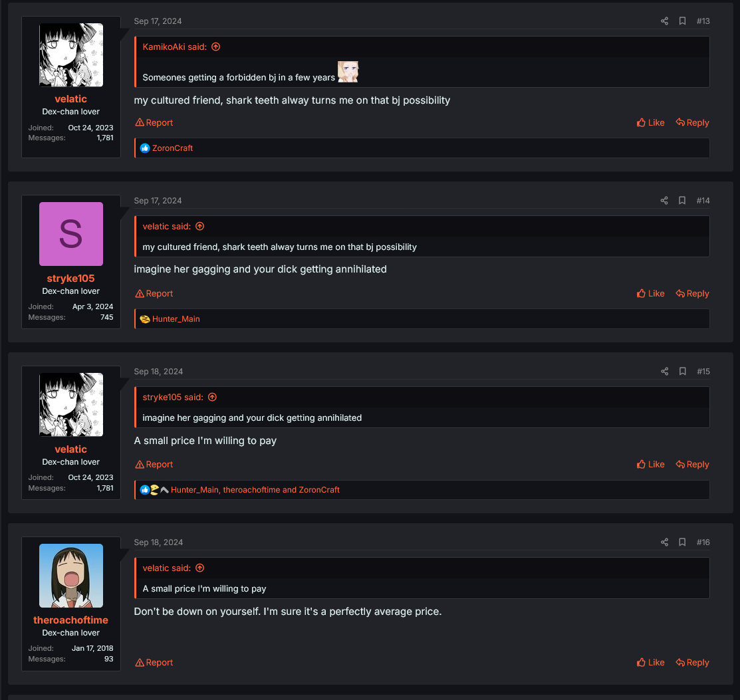The width and height of the screenshot is (740, 700).
Task: Toggle bookmark on post #16
Action: click(x=682, y=542)
